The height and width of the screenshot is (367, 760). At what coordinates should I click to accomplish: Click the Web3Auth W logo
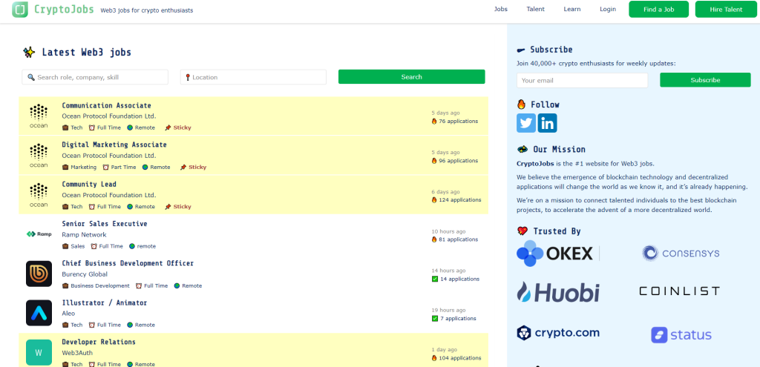point(39,352)
